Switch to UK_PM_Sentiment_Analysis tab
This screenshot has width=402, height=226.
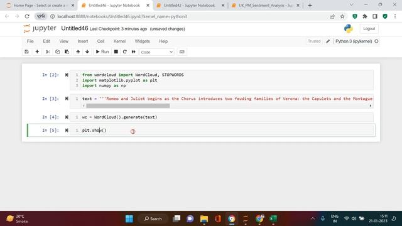[x=265, y=6]
